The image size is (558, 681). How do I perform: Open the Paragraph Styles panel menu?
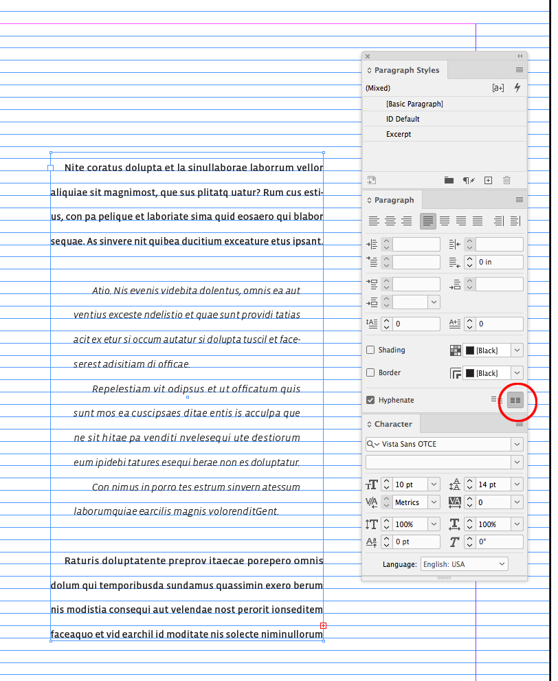pyautogui.click(x=519, y=69)
